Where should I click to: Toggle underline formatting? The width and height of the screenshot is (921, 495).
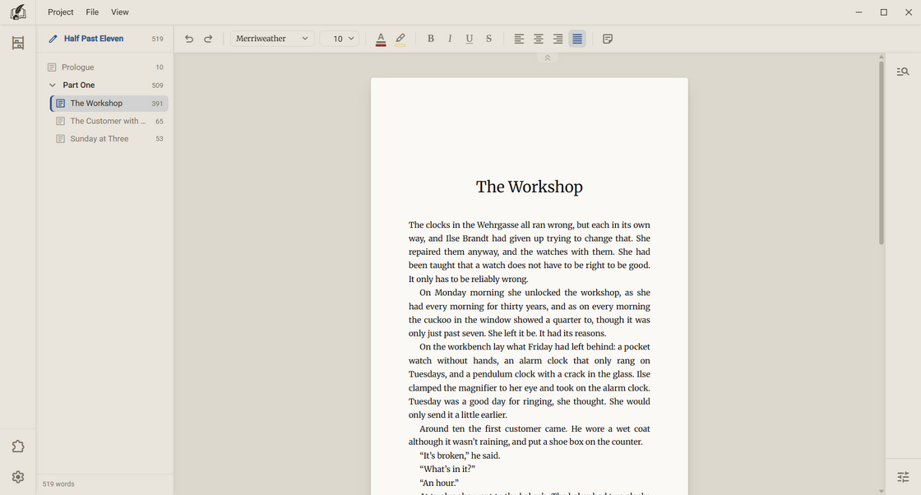pyautogui.click(x=470, y=39)
